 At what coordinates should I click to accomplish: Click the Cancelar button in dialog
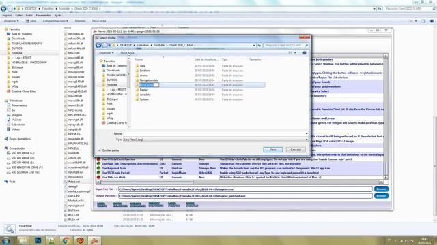(x=296, y=150)
